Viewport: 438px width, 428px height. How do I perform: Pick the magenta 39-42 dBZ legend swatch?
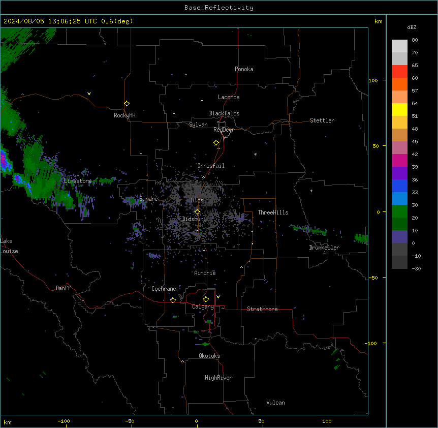pos(399,160)
